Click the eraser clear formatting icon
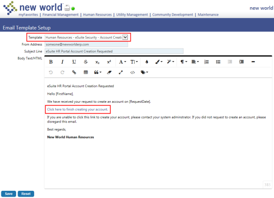This screenshot has width=274, height=198. (x=109, y=72)
